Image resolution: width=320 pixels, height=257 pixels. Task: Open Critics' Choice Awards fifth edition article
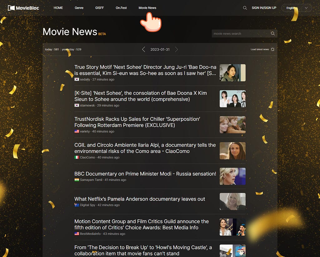pos(142,224)
